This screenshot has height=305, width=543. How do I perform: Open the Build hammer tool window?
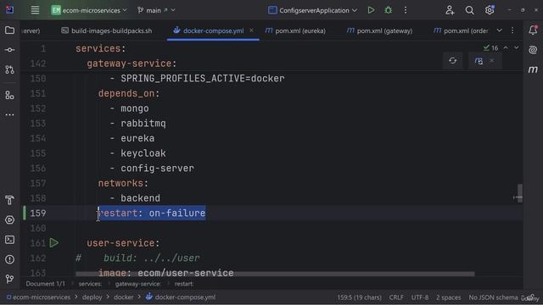coord(9,200)
